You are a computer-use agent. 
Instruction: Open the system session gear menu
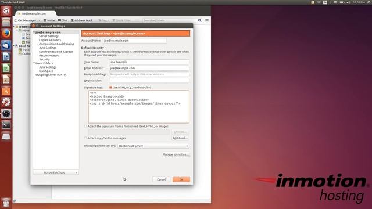coord(369,2)
